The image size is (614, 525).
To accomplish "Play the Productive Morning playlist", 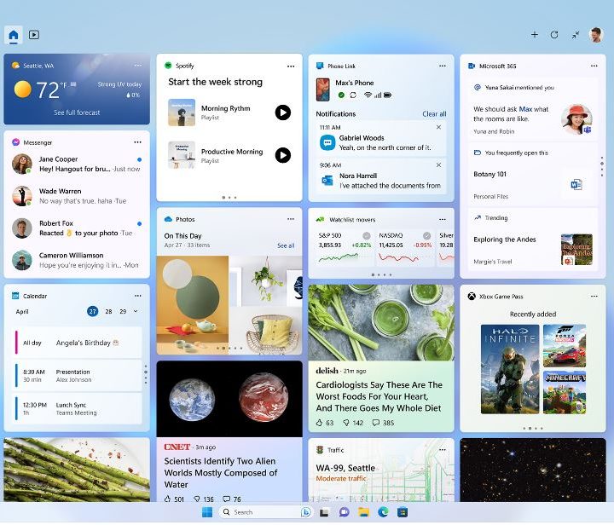I will (x=283, y=155).
